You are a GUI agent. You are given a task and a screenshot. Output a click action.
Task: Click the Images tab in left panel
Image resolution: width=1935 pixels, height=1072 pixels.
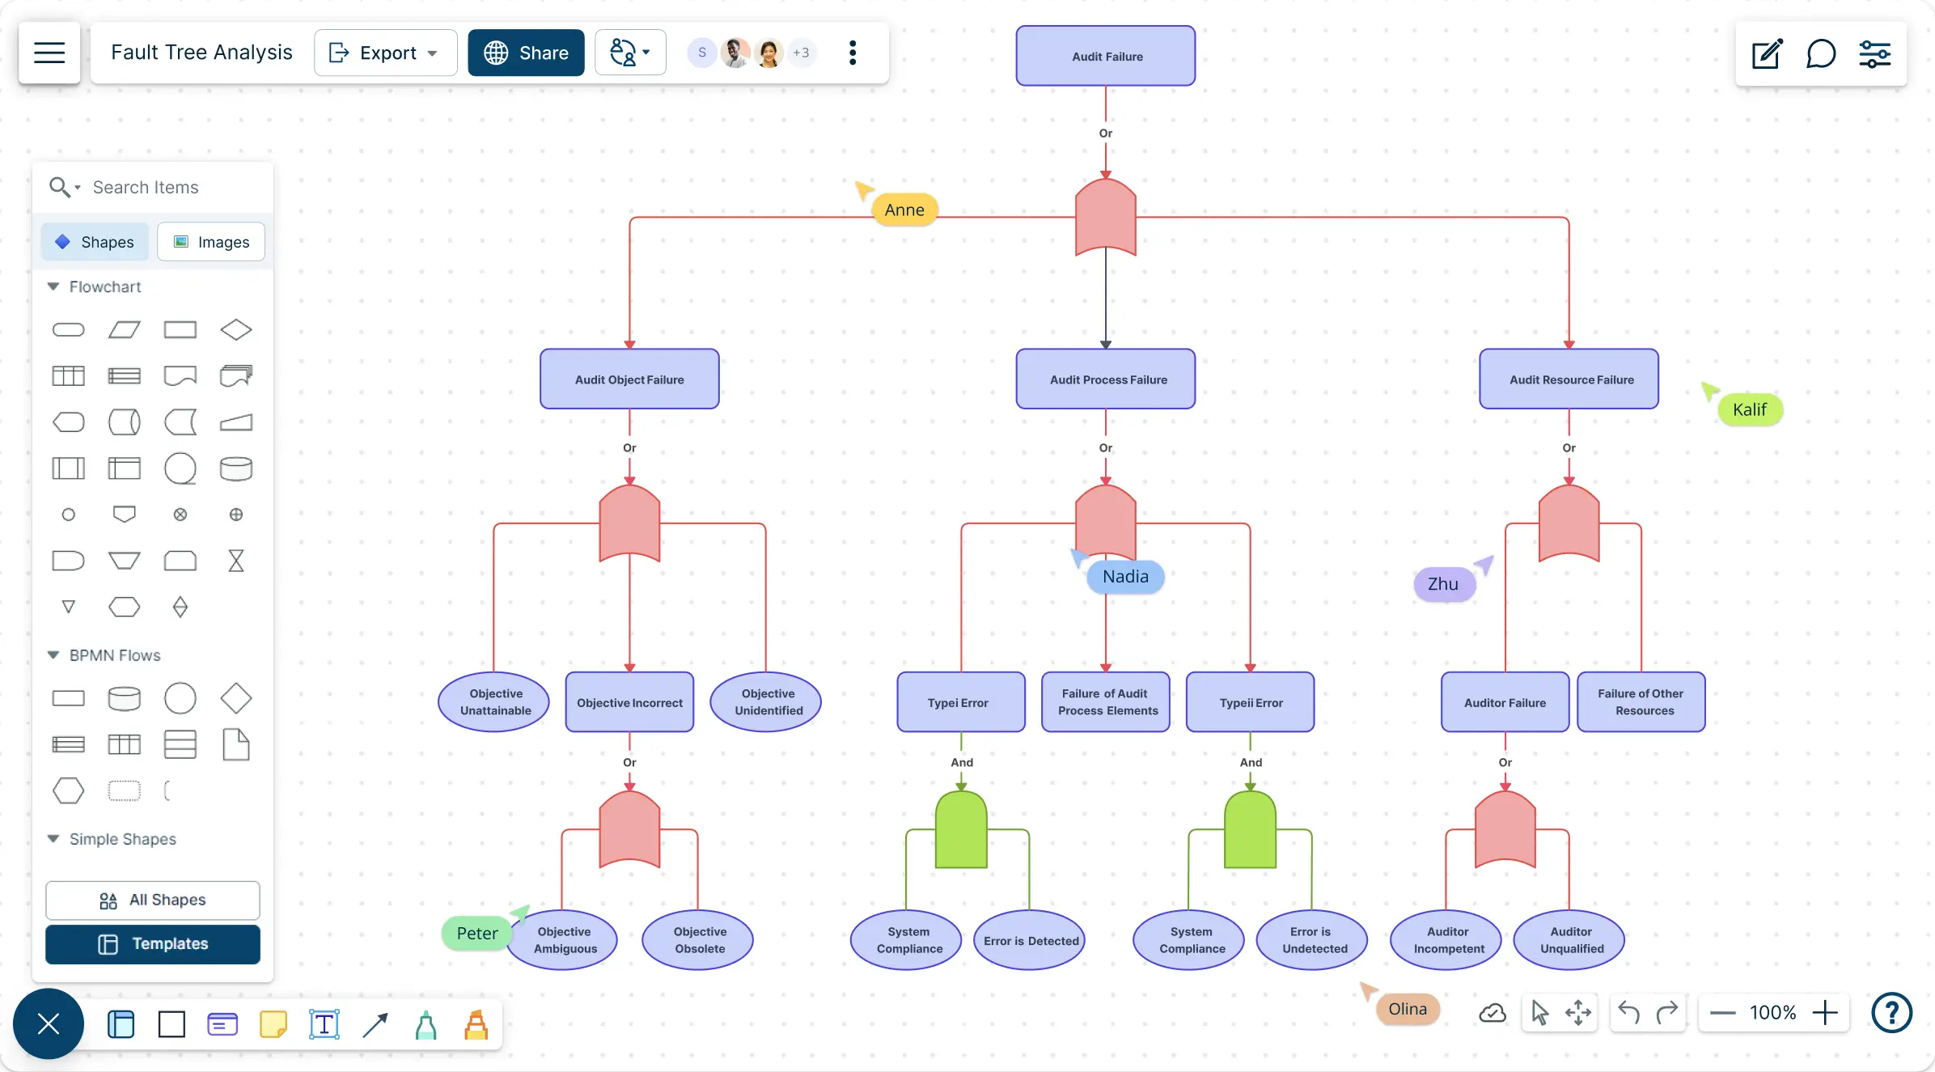[210, 242]
